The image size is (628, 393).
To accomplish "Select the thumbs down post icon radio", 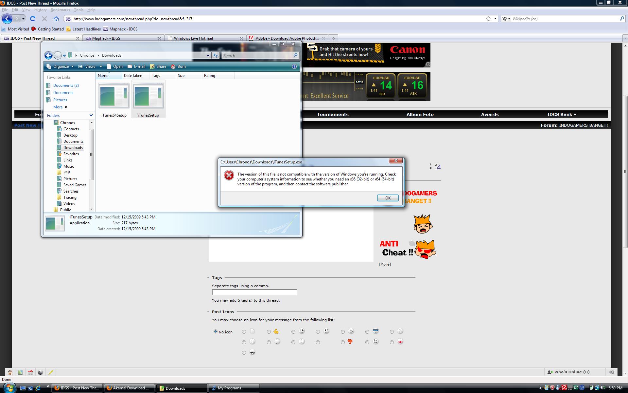I will 342,342.
